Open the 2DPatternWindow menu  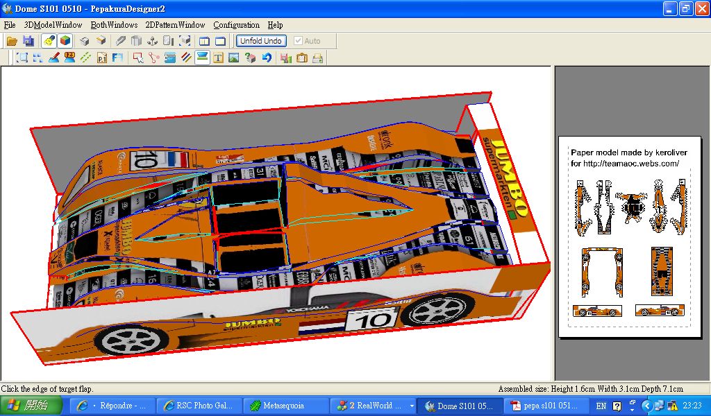(x=175, y=25)
